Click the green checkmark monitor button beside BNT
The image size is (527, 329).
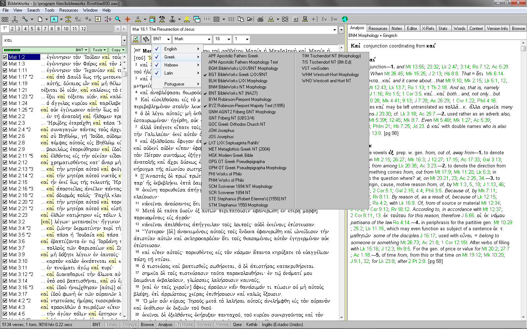[136, 39]
